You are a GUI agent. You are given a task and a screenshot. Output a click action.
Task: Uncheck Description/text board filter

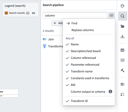(89, 51)
